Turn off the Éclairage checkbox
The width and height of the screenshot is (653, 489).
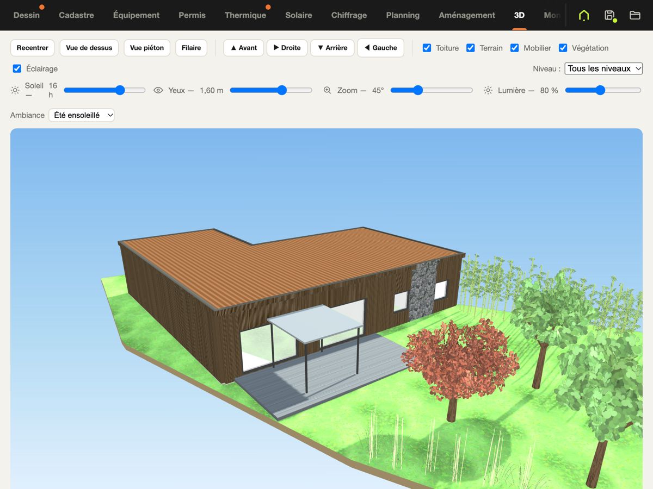click(17, 68)
